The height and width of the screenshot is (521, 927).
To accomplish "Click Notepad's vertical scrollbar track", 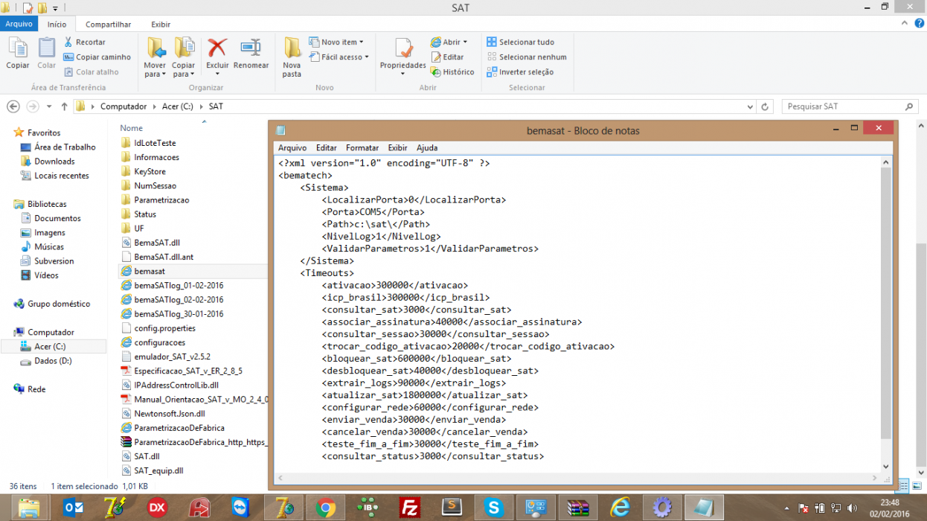I will coord(885,311).
